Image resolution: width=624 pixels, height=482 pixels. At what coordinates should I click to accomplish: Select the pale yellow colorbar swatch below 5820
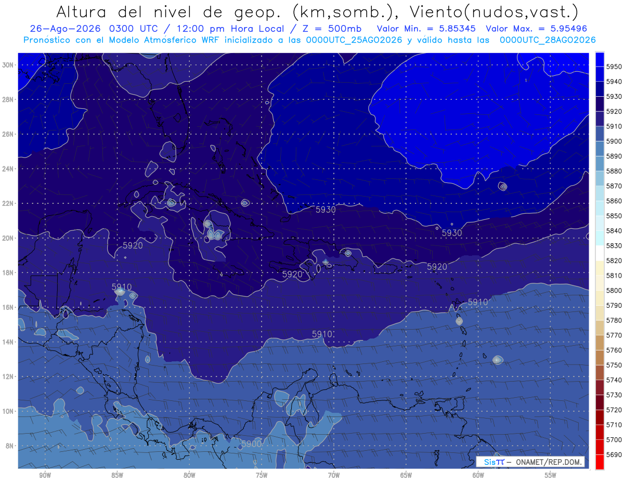[x=600, y=268]
